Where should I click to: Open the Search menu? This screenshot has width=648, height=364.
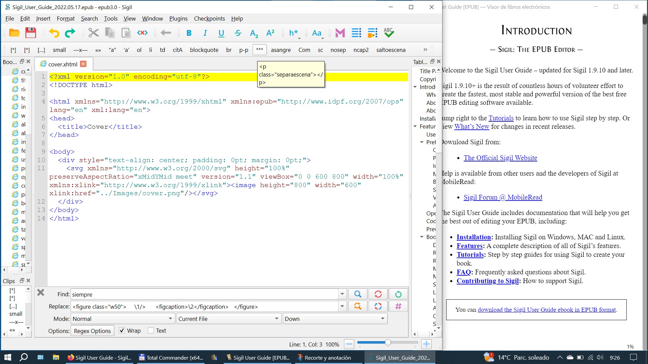pyautogui.click(x=89, y=19)
